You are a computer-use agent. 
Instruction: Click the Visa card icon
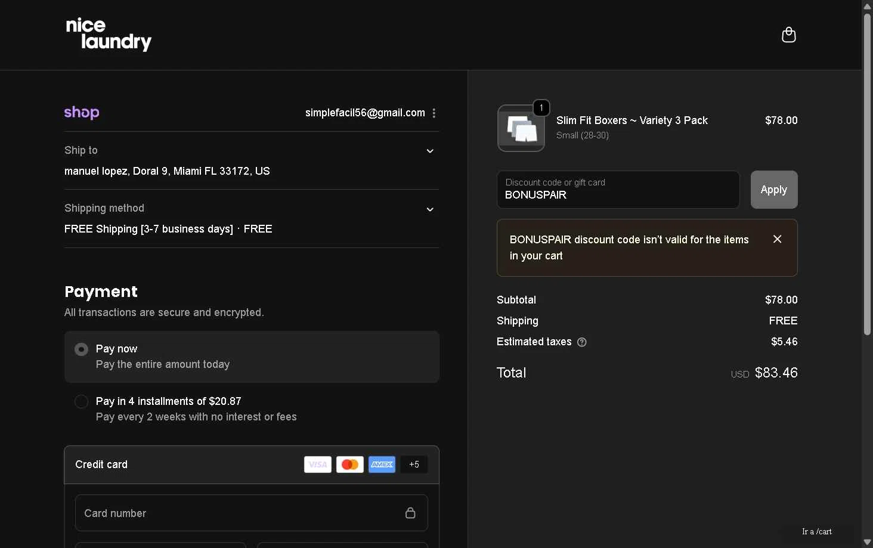pos(318,465)
